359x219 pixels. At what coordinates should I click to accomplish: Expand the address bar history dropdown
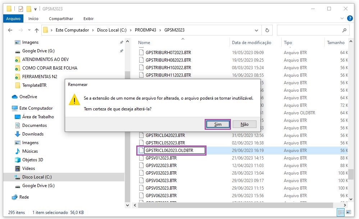(256, 30)
